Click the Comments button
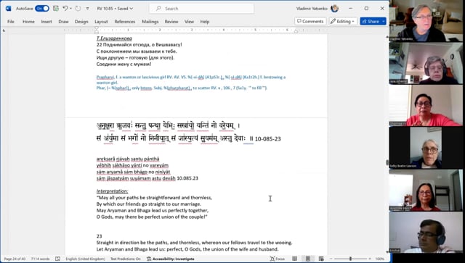The image size is (465, 263). coord(310,21)
